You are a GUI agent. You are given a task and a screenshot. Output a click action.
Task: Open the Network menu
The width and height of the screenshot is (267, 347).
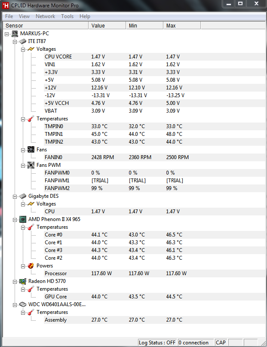(45, 16)
